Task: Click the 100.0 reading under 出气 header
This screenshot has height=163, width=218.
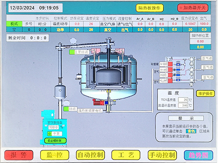Action: click(x=204, y=24)
